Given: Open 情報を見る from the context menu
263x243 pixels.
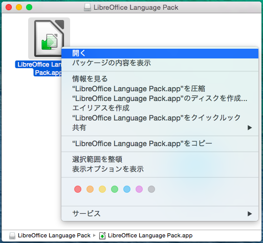Looking at the screenshot, I should coord(160,79).
